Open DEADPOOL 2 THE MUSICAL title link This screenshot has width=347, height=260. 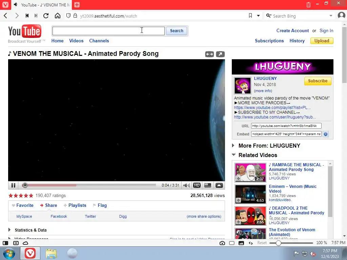297,211
